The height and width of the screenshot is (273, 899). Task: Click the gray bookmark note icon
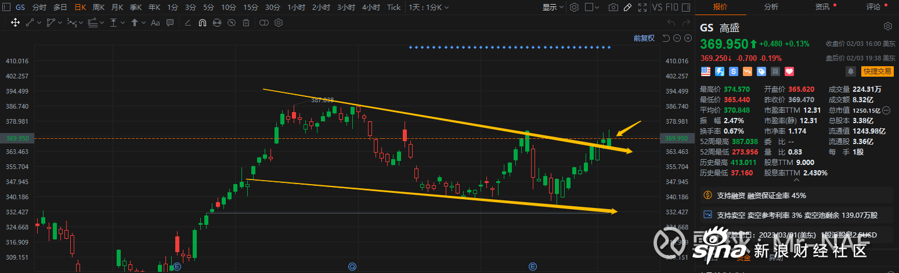coord(775,71)
